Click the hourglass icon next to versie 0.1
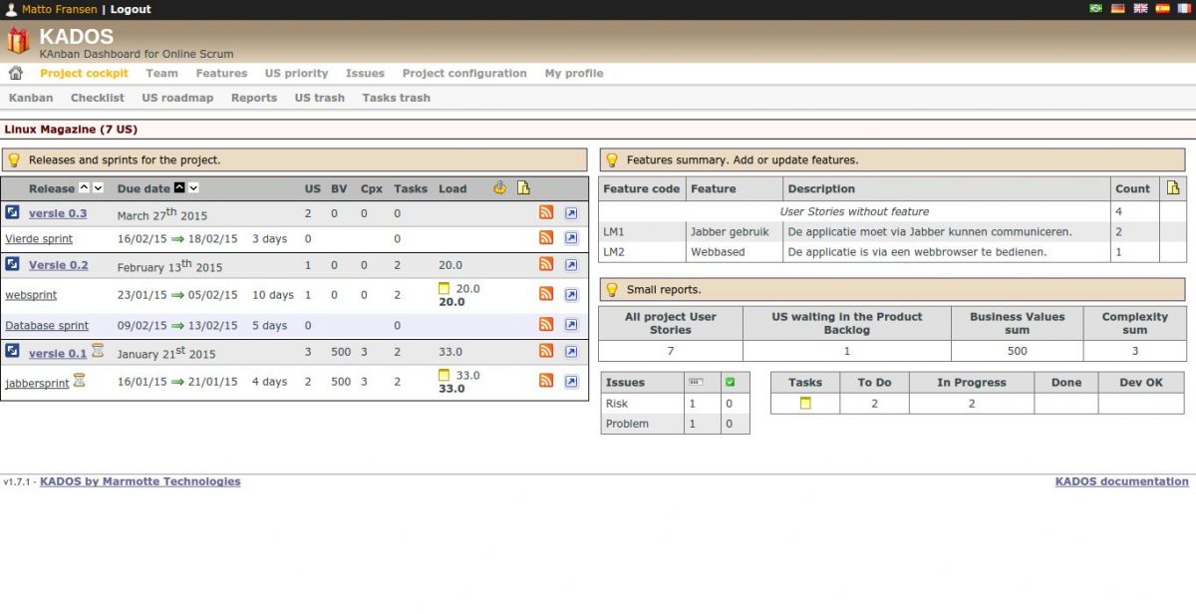Screen dimensions: 1196x614 coord(98,351)
